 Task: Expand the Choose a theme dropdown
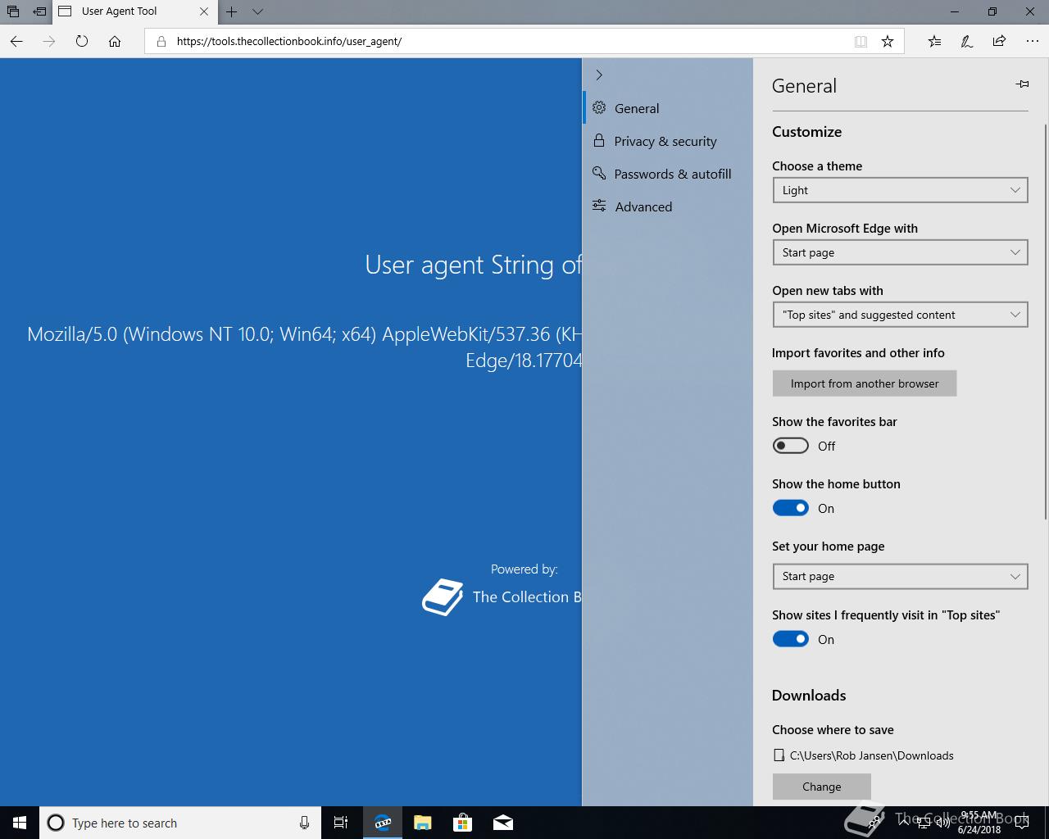(900, 190)
